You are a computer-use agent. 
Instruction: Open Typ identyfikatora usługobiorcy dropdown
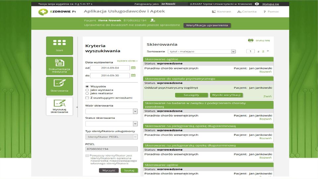coord(111,137)
